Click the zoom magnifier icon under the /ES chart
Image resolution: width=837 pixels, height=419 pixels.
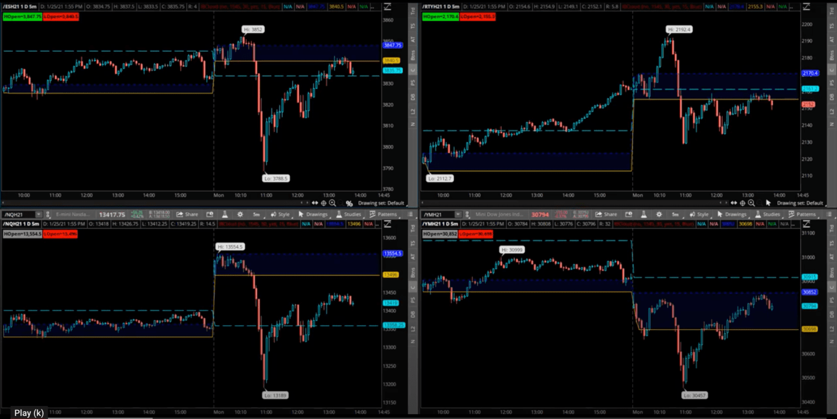(332, 203)
